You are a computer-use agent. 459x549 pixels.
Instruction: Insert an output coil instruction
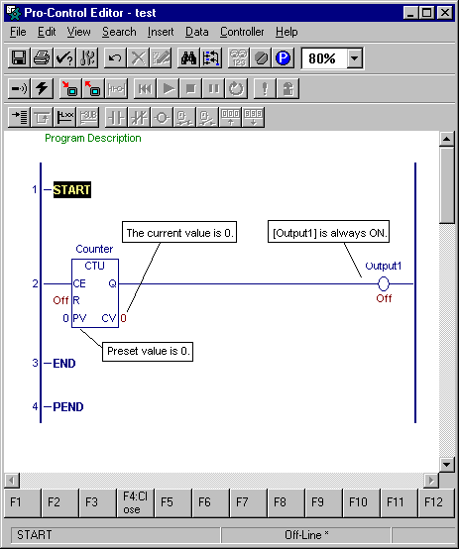pos(162,117)
